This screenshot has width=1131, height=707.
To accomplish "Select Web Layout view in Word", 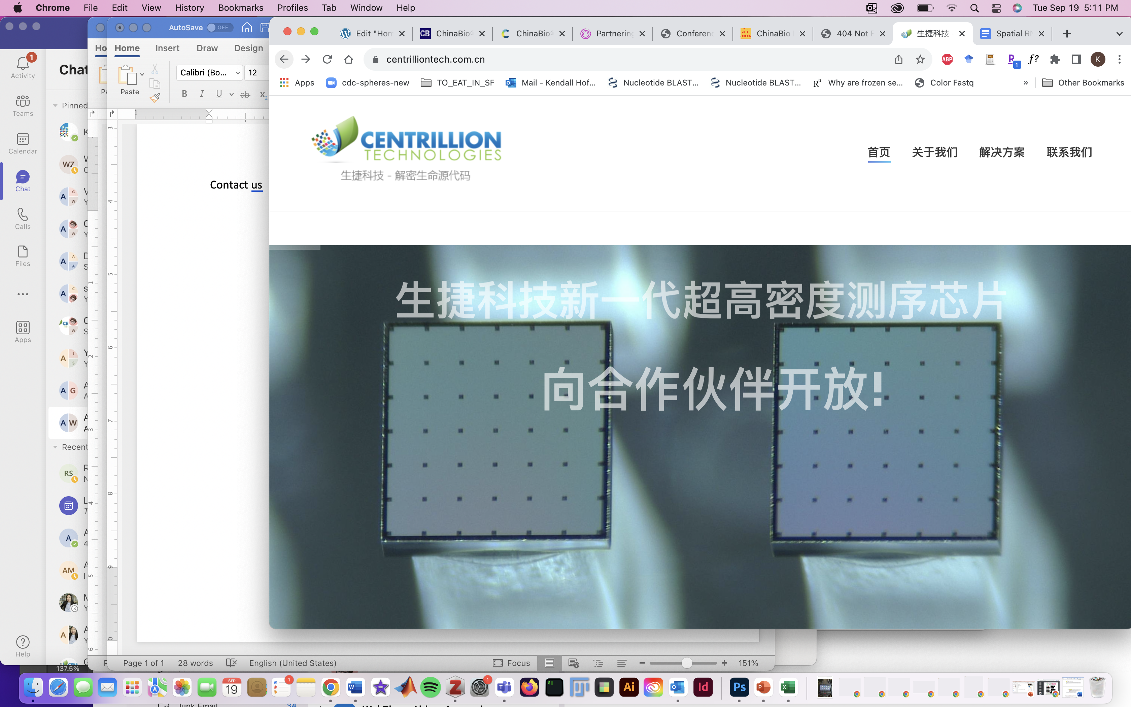I will coord(574,663).
